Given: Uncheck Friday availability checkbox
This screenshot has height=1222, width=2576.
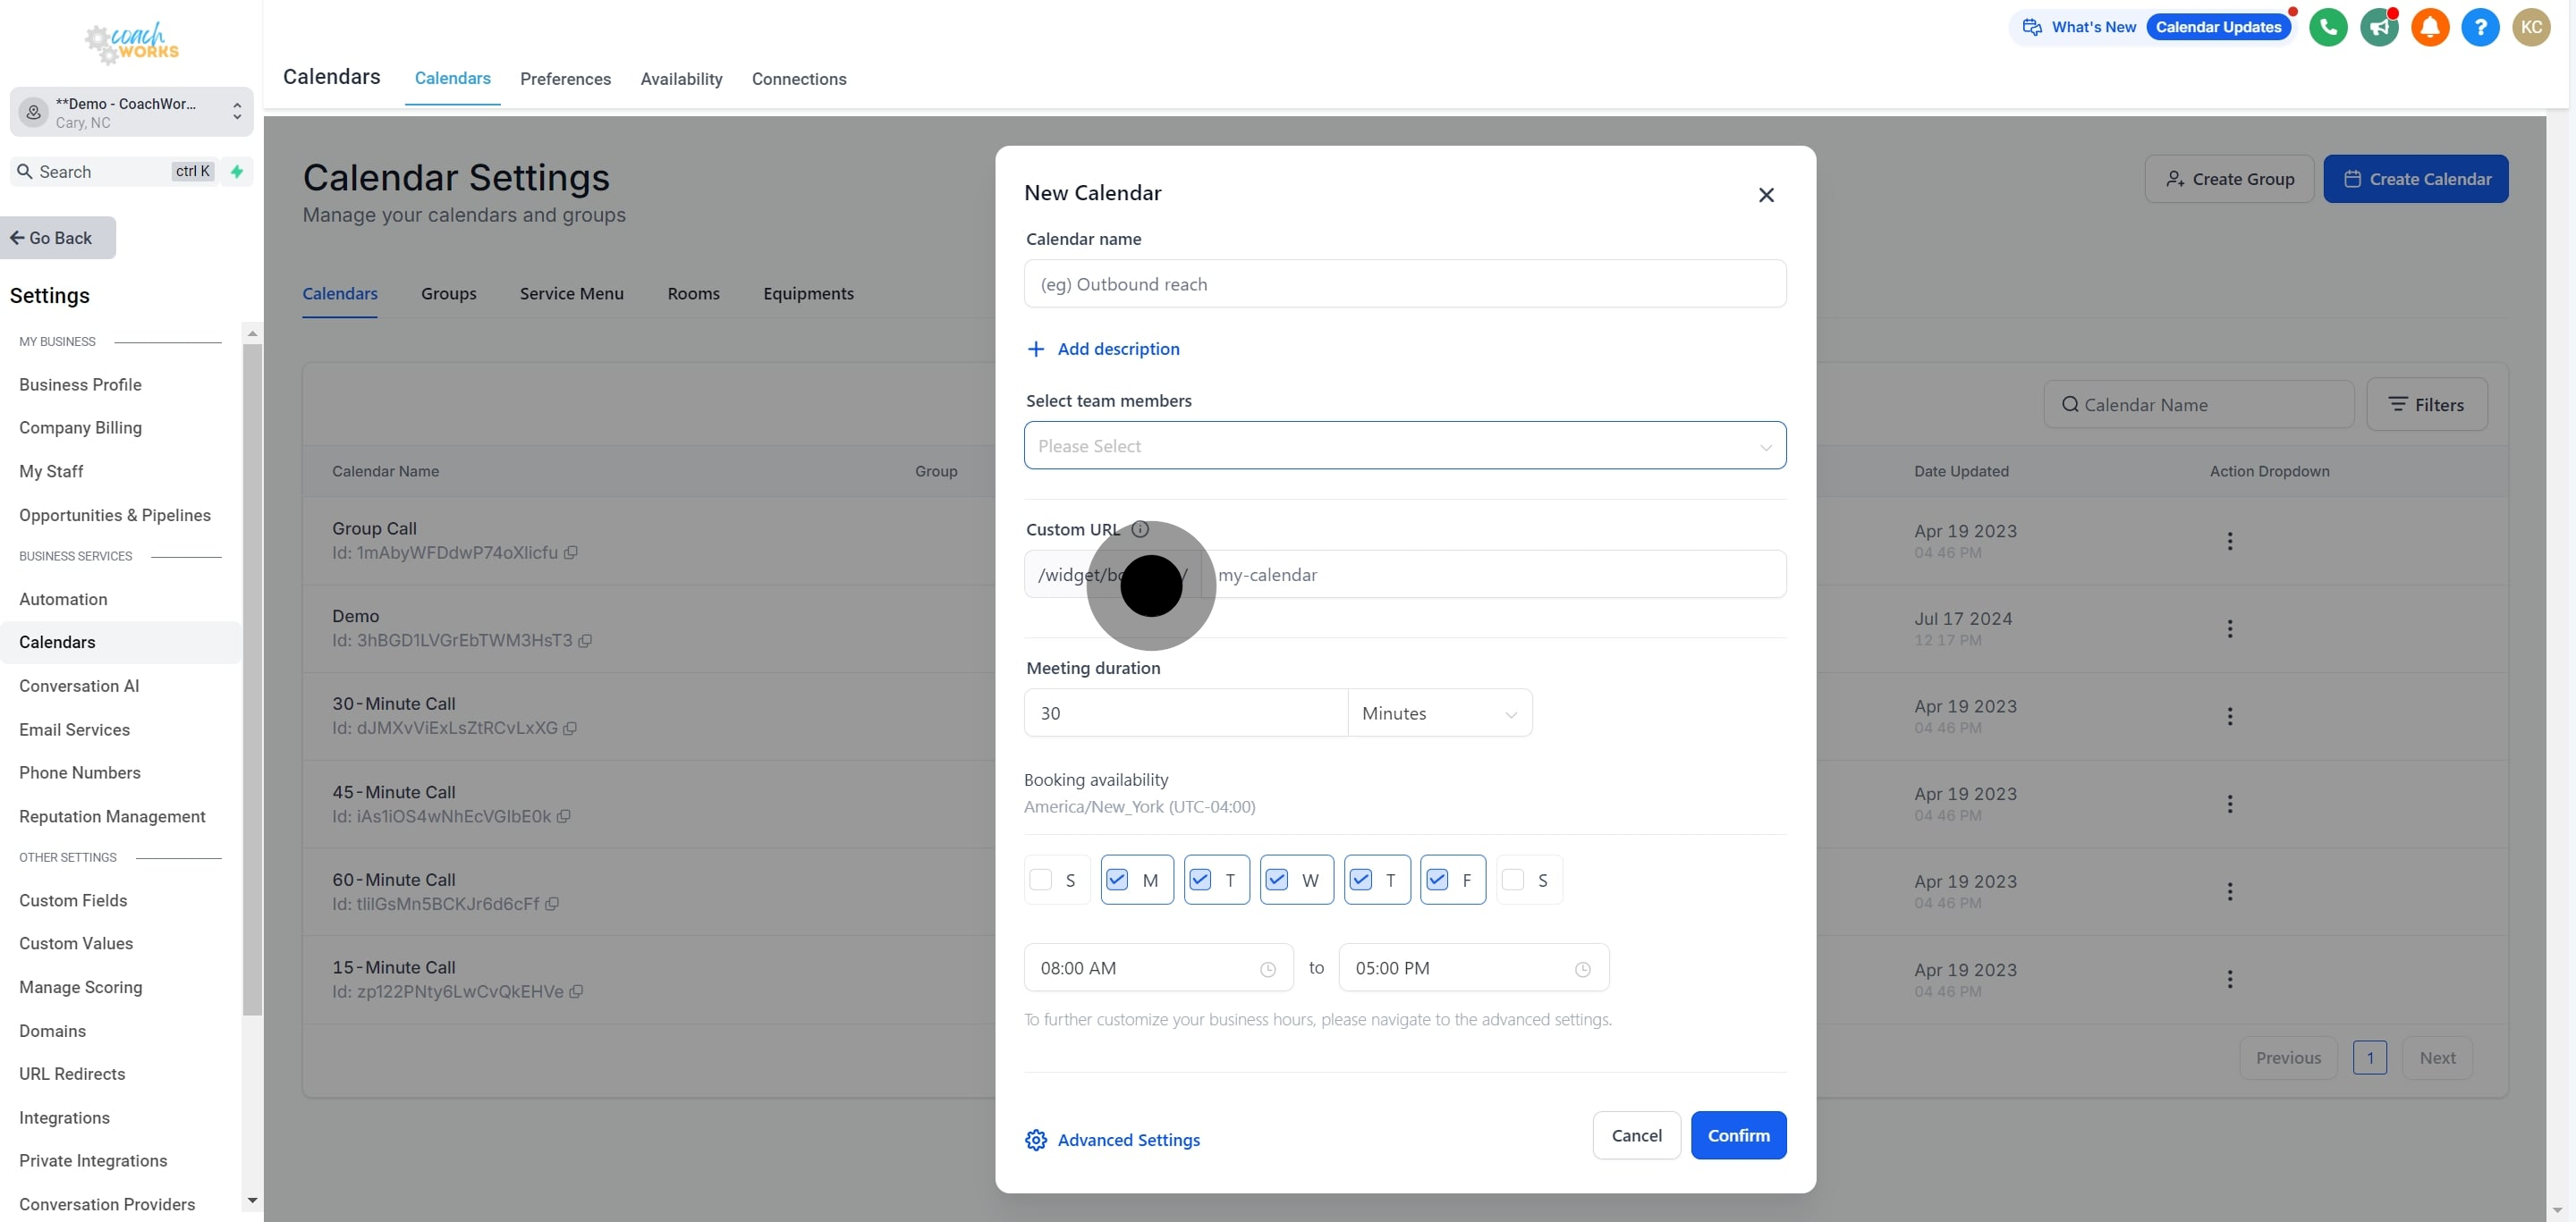Looking at the screenshot, I should click(x=1437, y=880).
